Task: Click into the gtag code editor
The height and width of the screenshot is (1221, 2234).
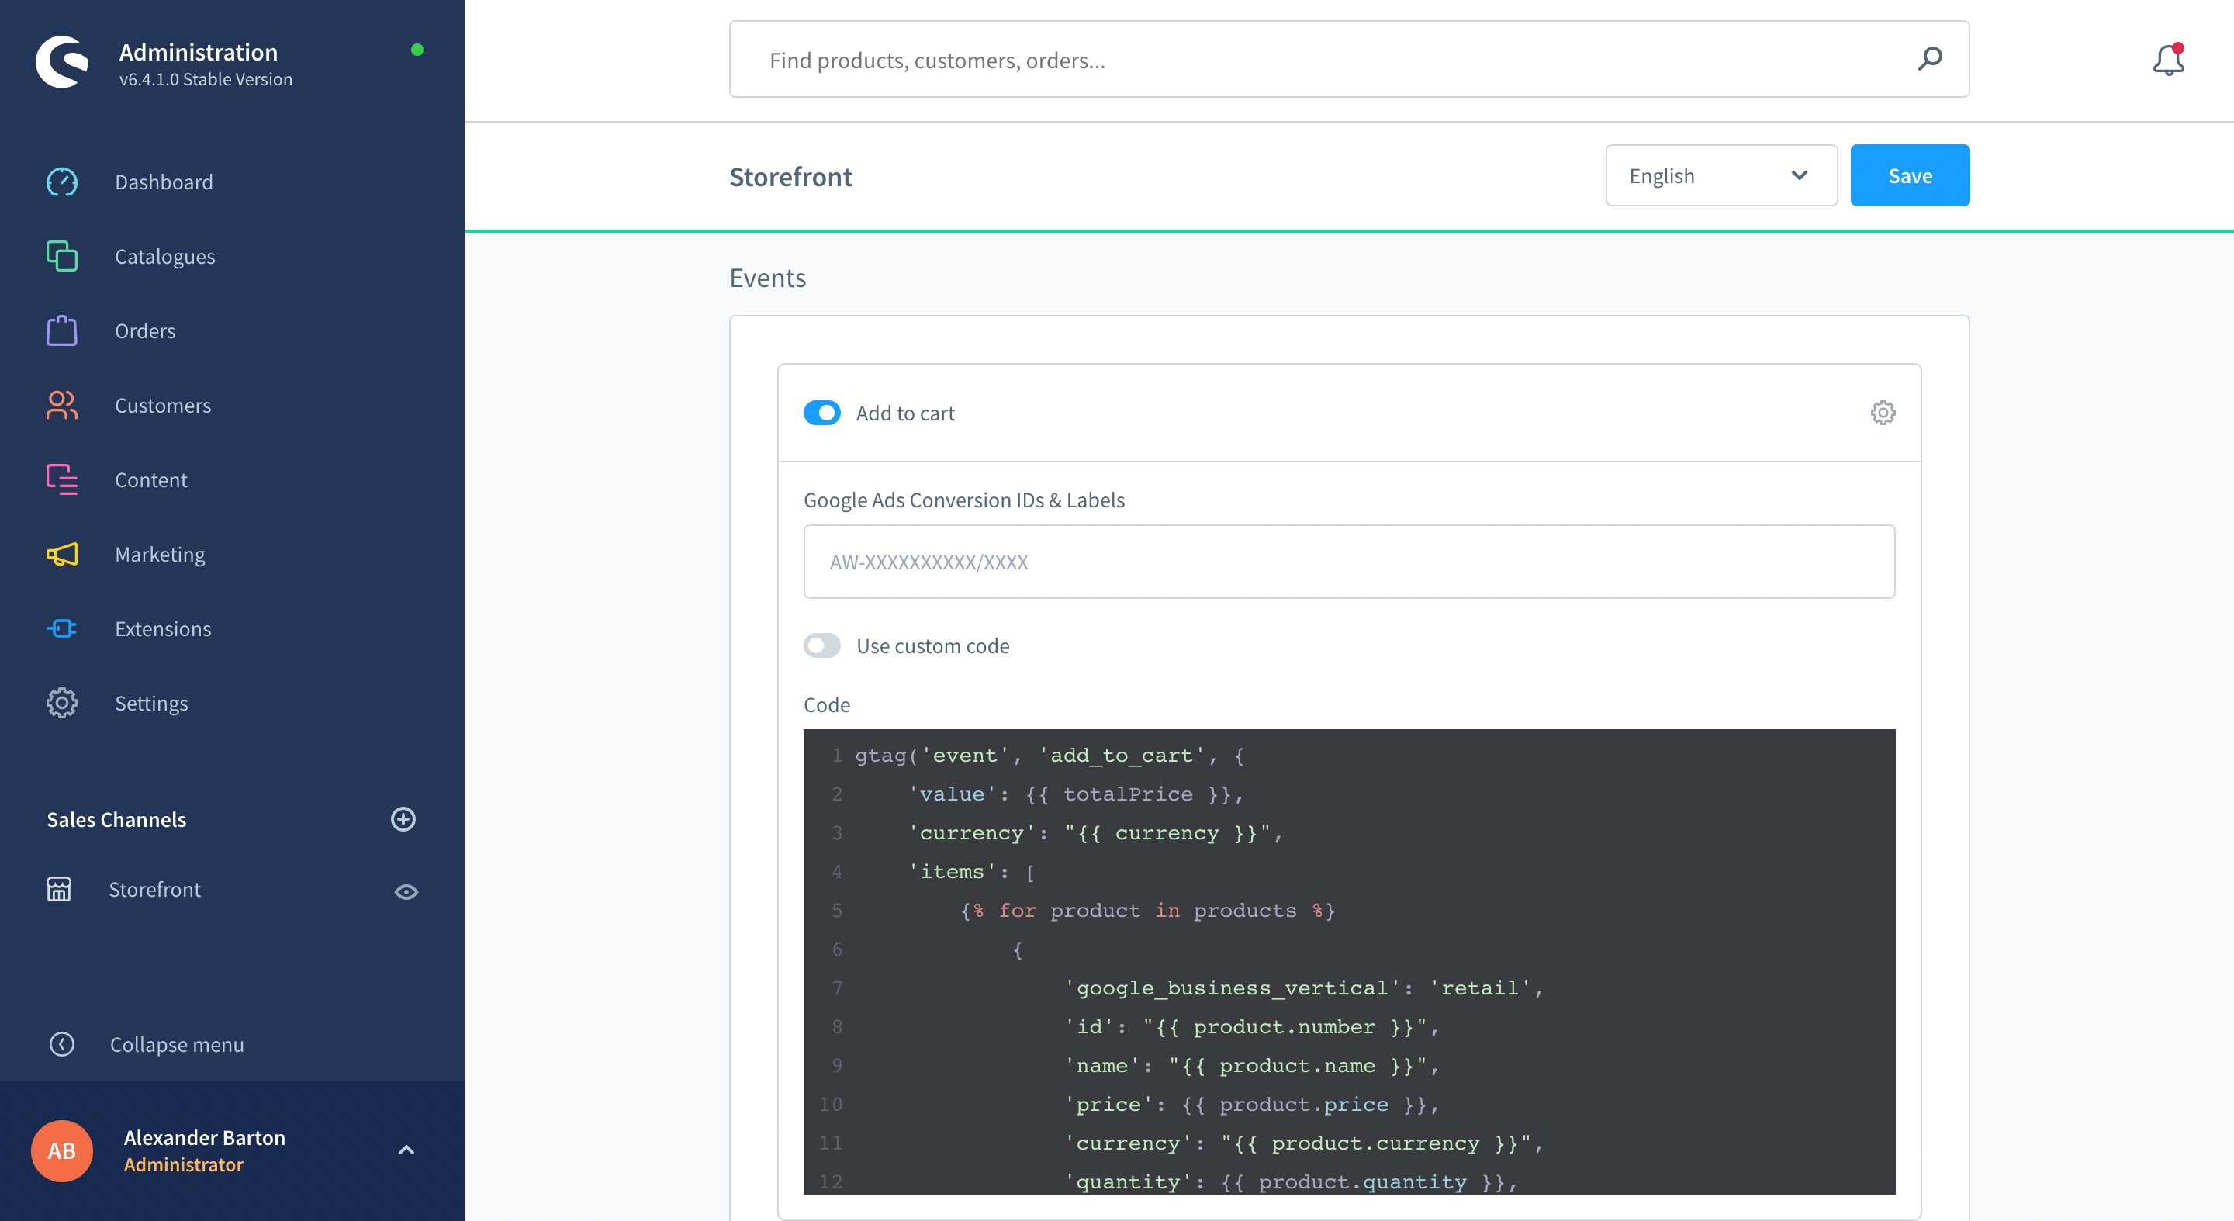Action: coord(1349,962)
